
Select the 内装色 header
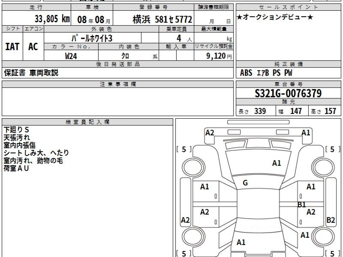tap(129, 47)
